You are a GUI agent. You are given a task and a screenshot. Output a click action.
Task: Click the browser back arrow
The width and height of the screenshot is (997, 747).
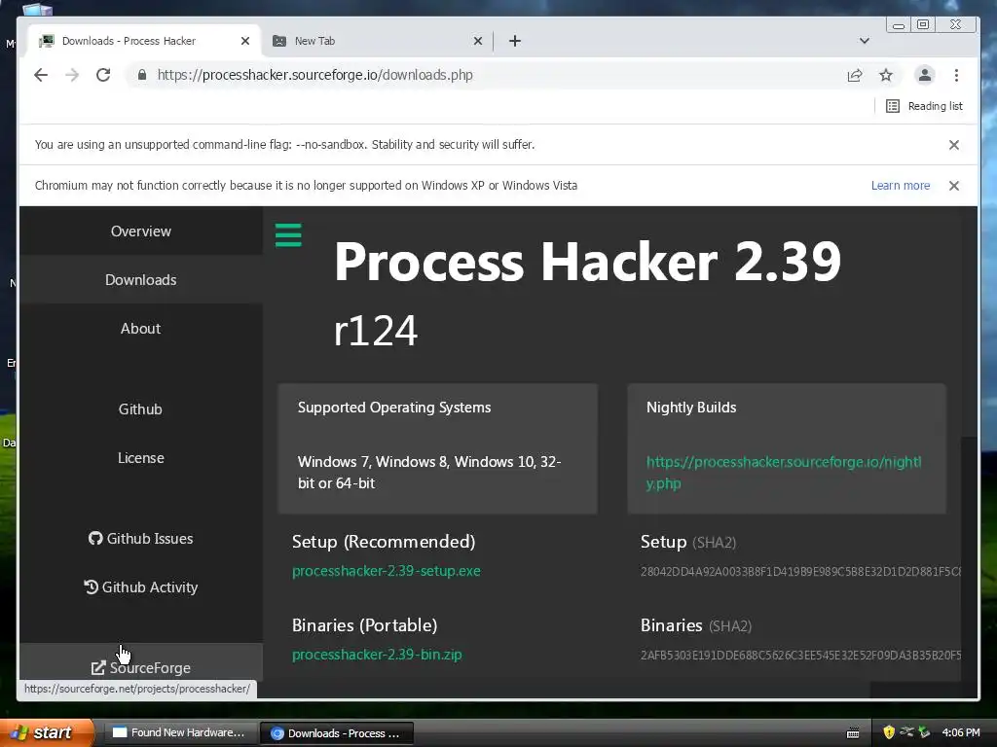(41, 75)
